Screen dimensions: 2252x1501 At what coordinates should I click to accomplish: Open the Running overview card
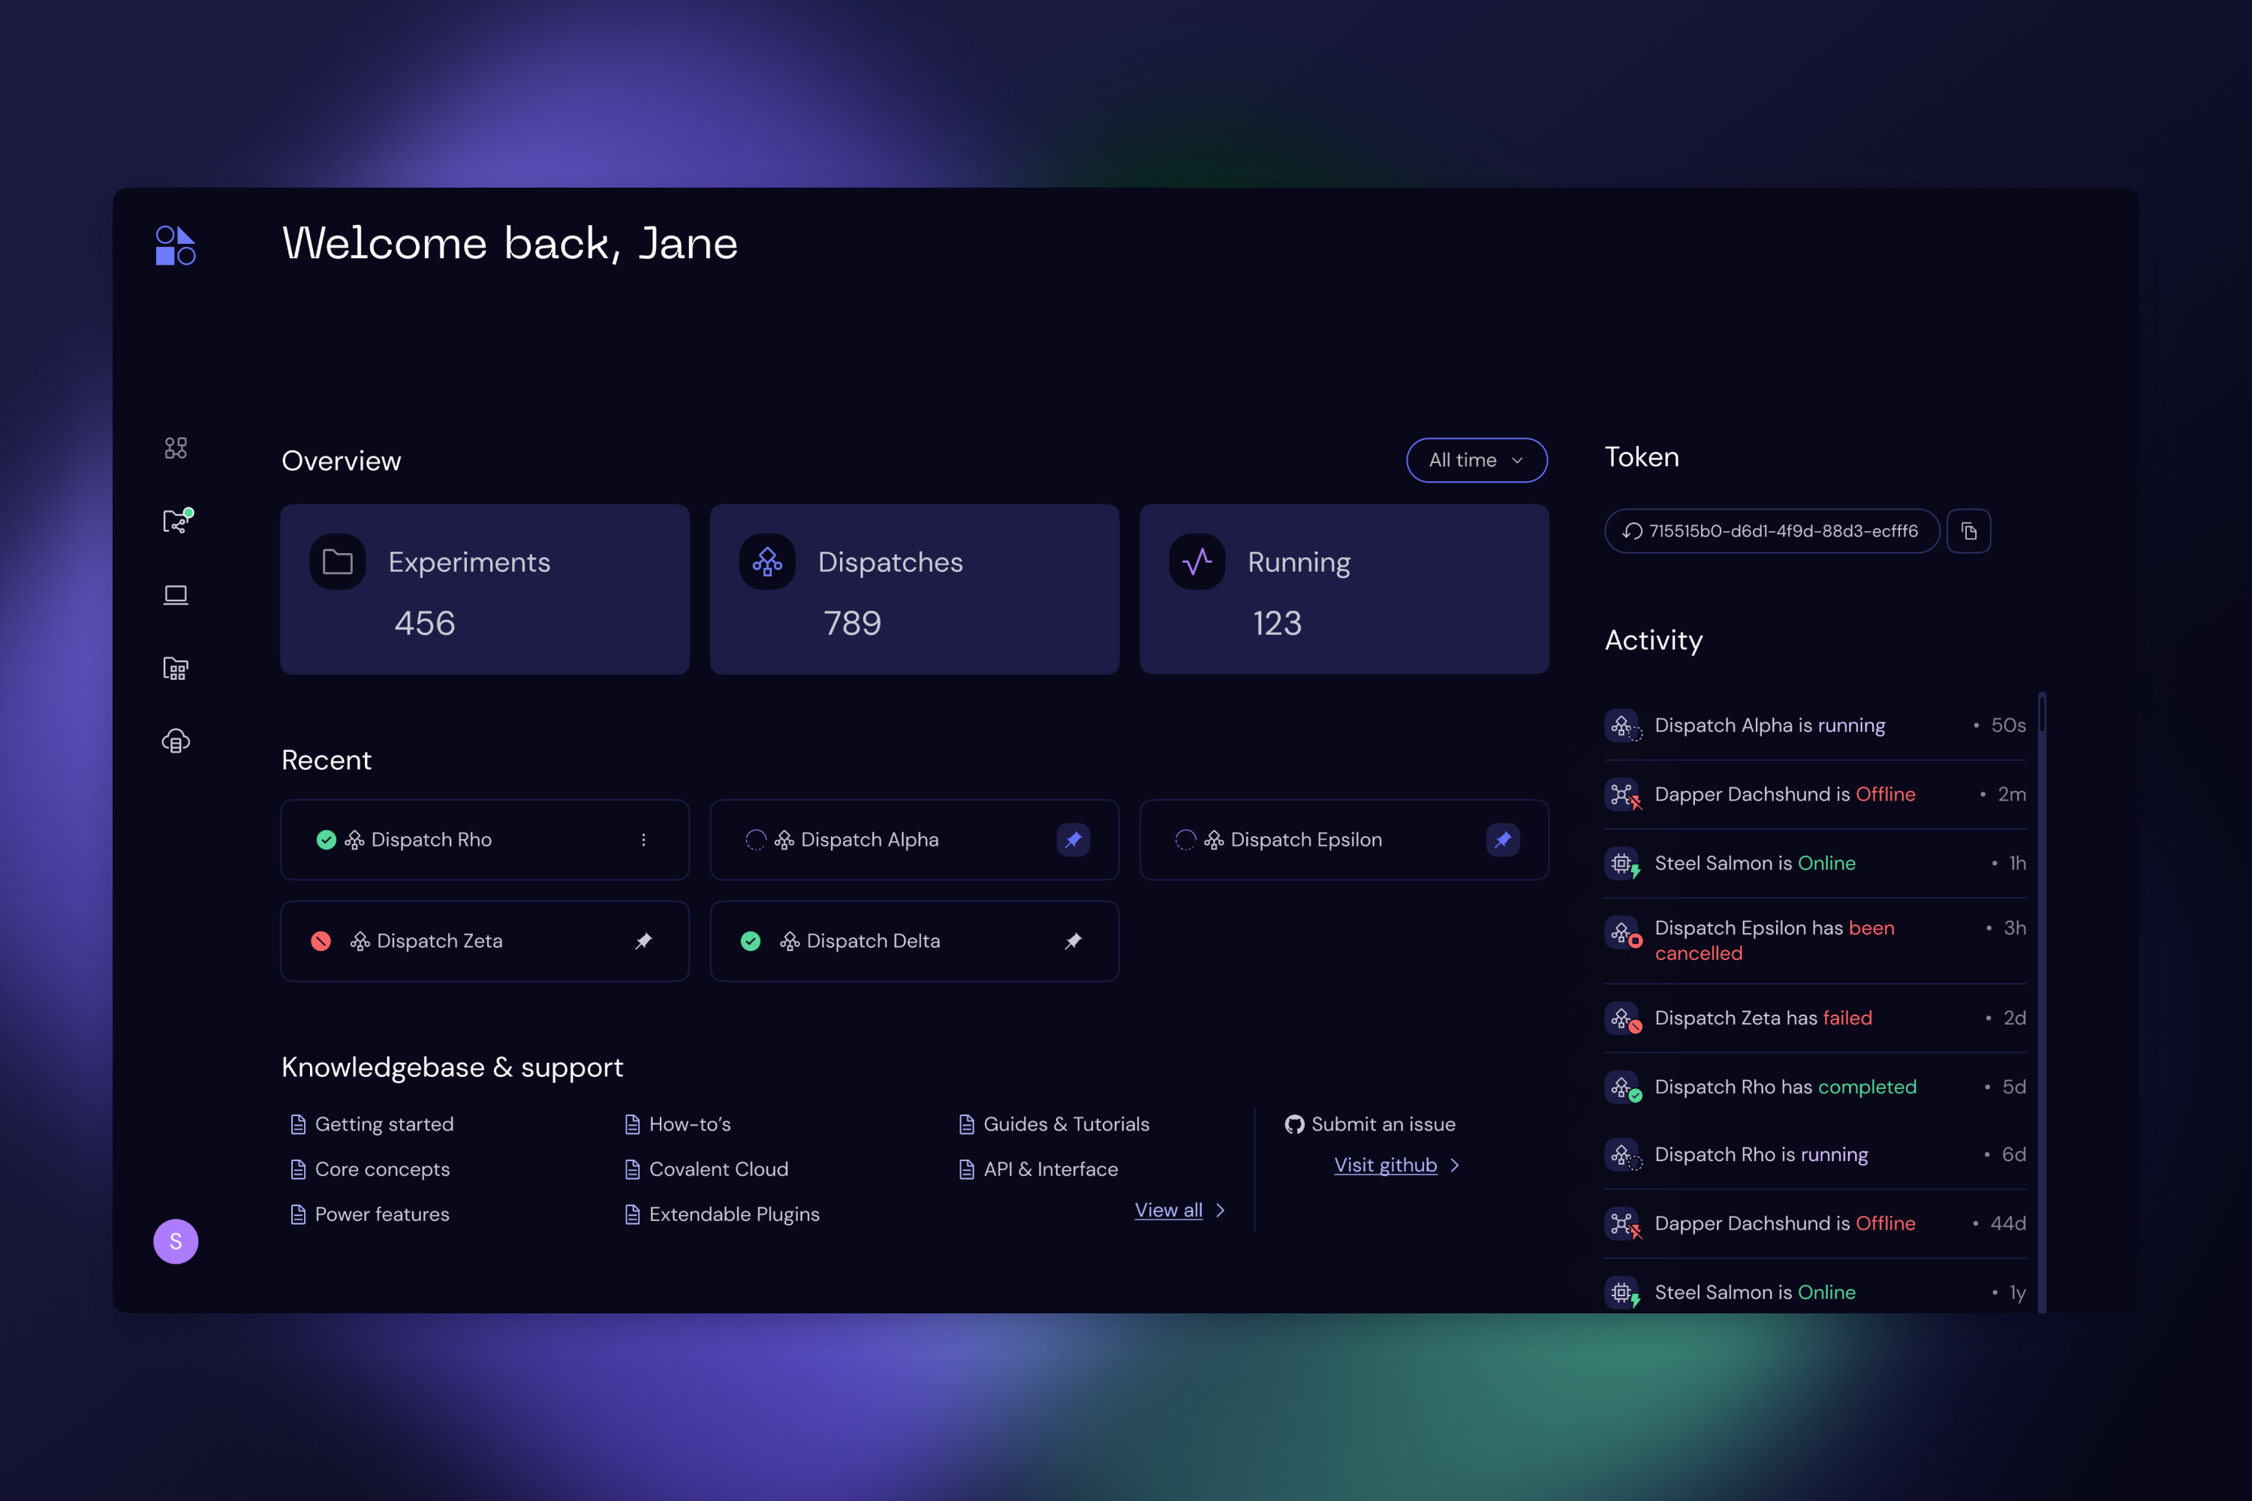[1344, 588]
